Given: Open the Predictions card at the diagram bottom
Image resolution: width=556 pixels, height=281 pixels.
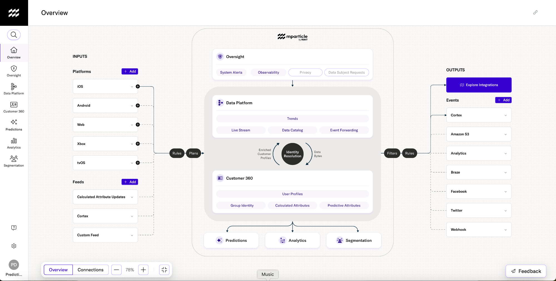Looking at the screenshot, I should tap(231, 240).
